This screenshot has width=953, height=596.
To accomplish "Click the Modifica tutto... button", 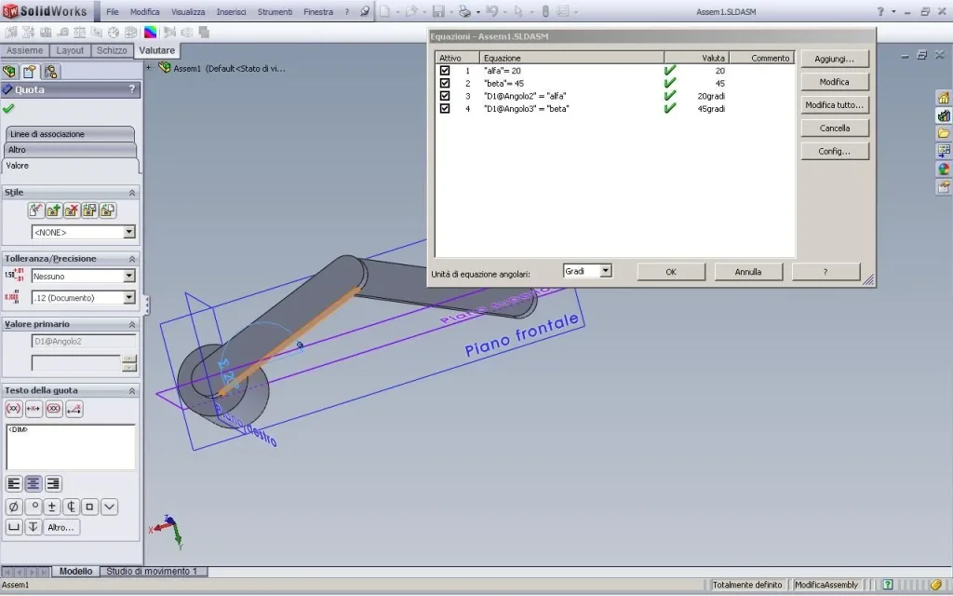I will [835, 105].
